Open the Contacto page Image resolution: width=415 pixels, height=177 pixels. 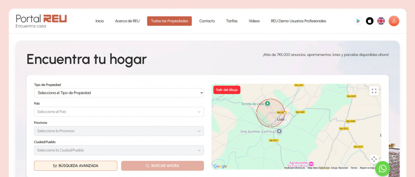(x=207, y=21)
